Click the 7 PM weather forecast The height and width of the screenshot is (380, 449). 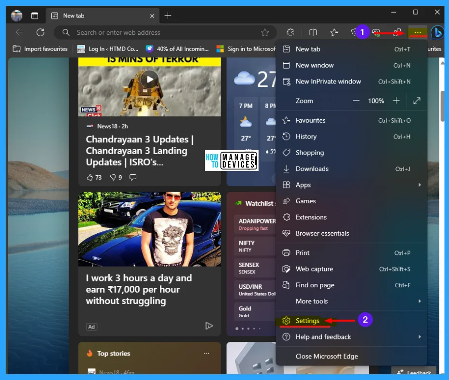click(246, 128)
